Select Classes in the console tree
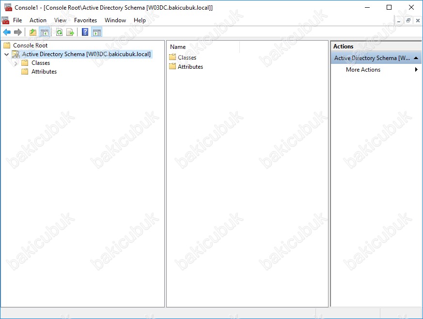This screenshot has height=319, width=423. click(41, 63)
